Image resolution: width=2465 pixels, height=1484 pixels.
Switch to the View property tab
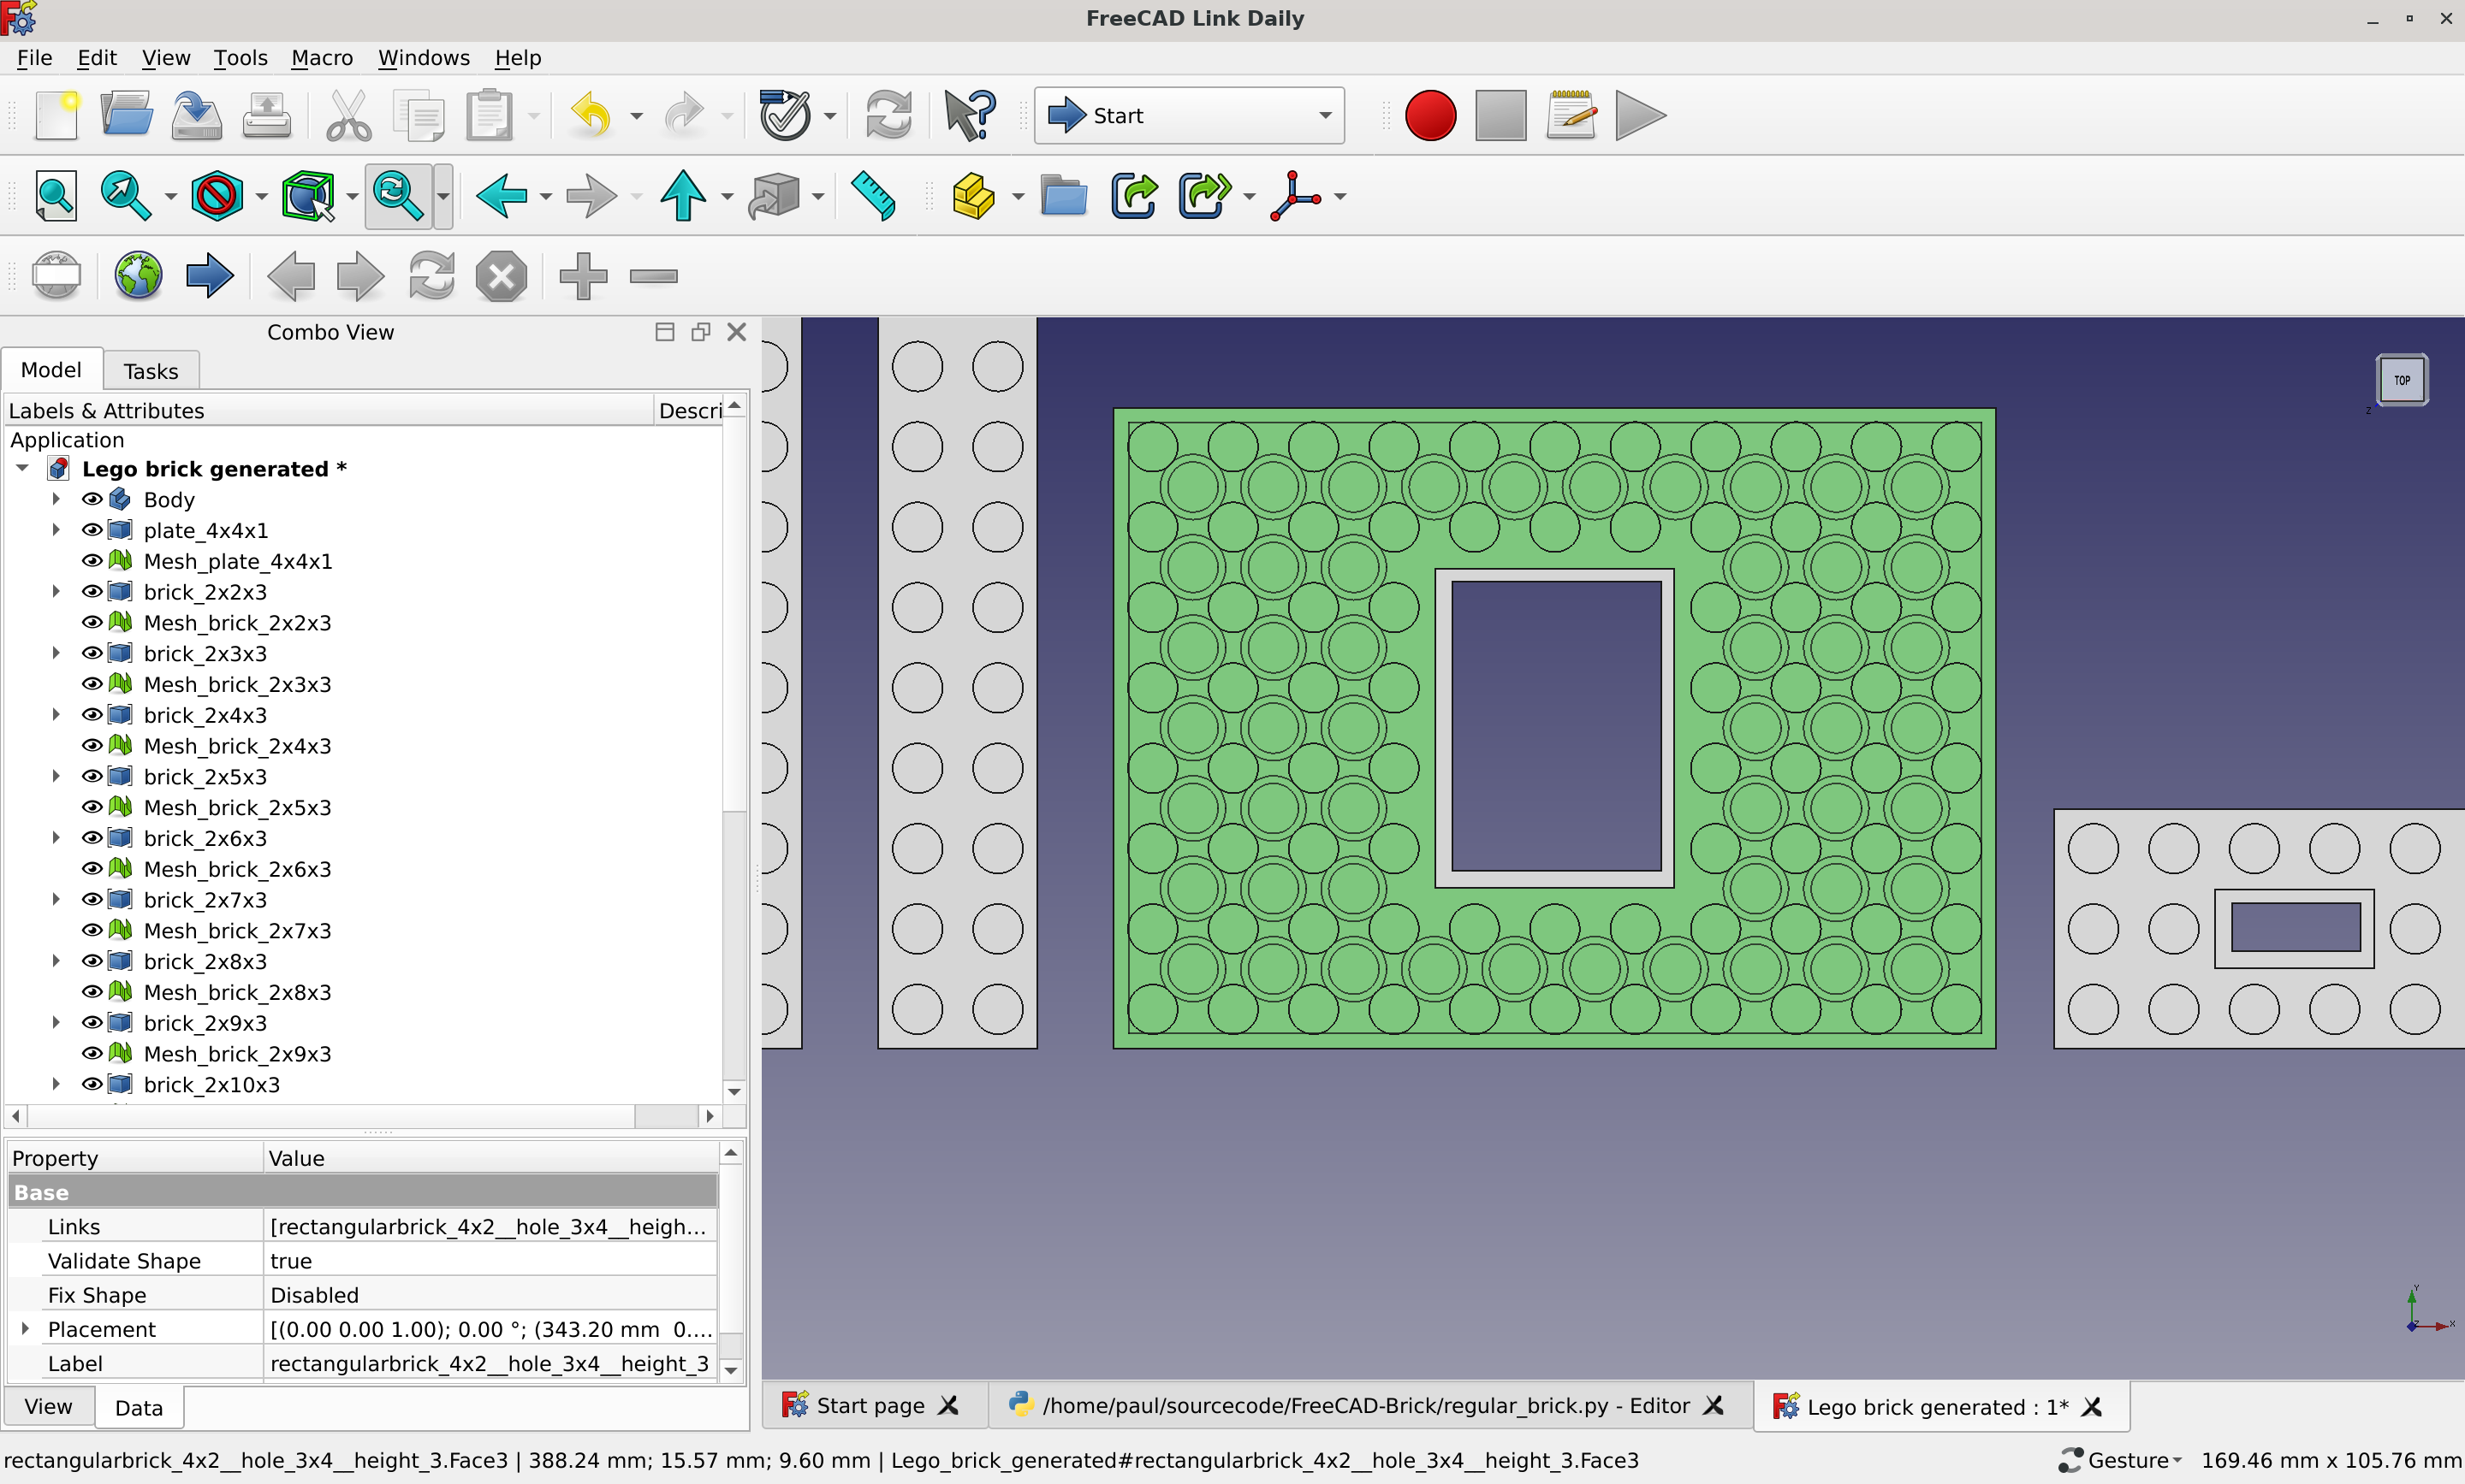pyautogui.click(x=48, y=1407)
